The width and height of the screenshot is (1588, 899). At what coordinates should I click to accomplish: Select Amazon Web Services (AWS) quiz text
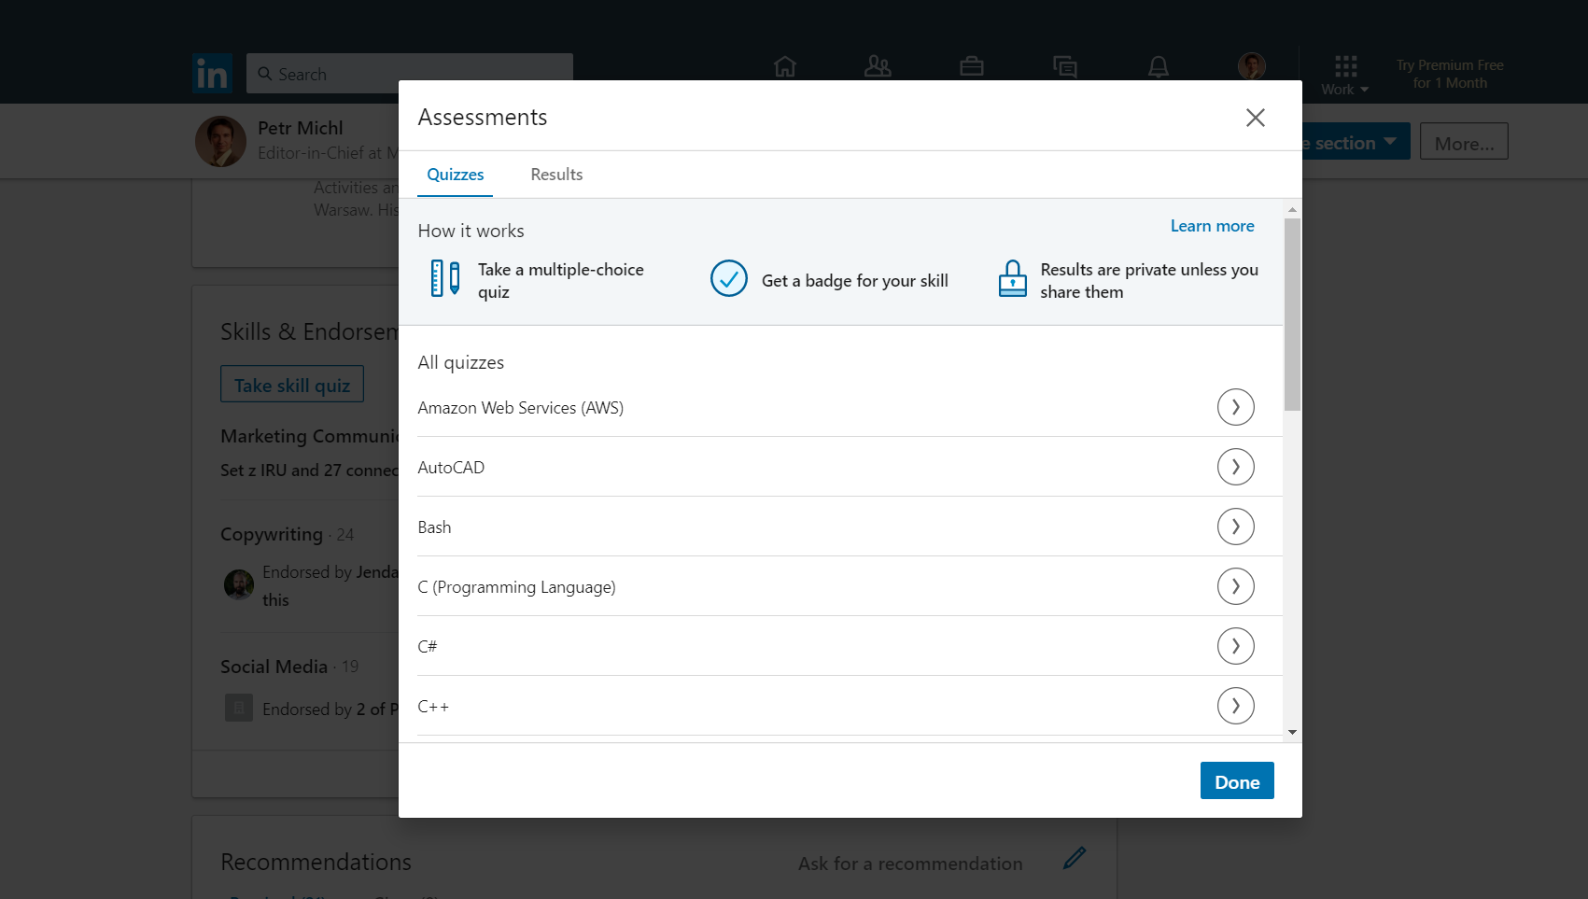[521, 408]
